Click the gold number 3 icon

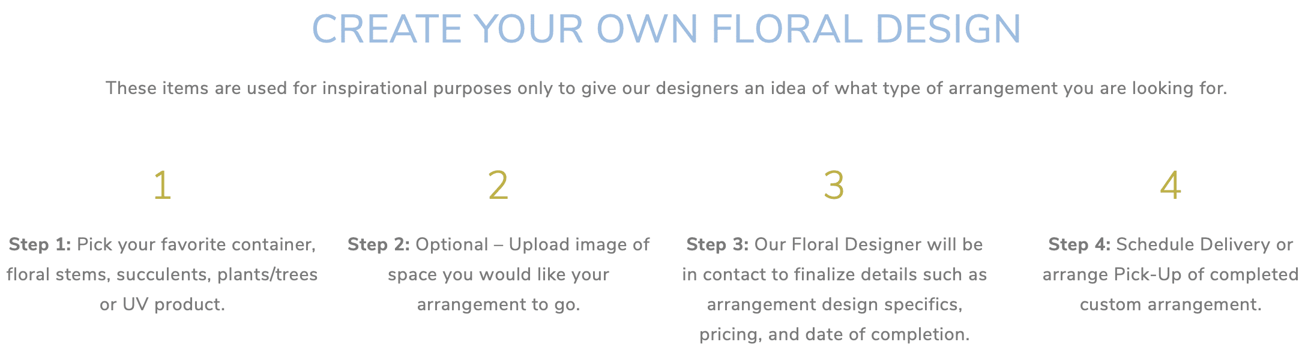point(834,185)
